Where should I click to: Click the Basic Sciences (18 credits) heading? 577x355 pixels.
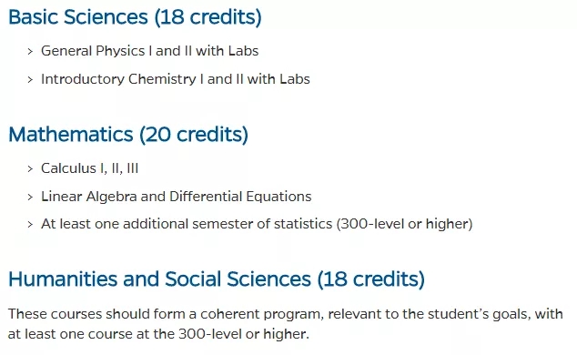pos(135,17)
